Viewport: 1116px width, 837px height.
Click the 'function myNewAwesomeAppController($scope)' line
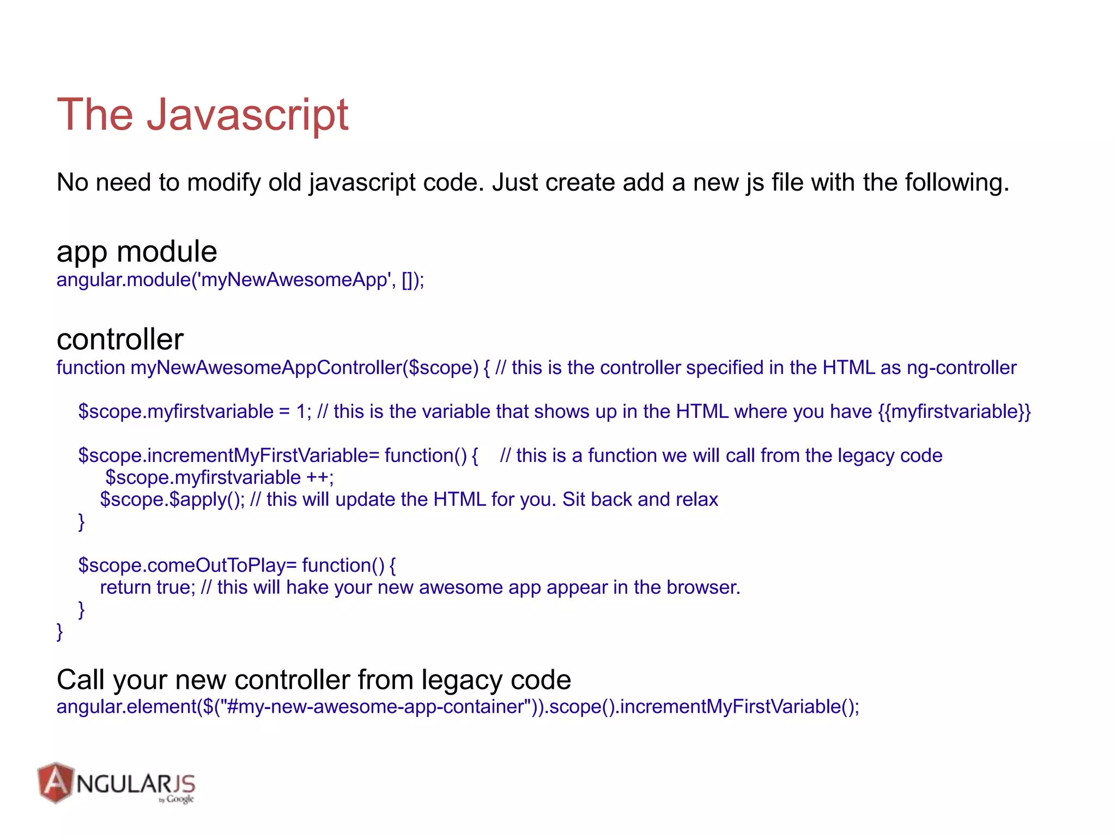536,368
